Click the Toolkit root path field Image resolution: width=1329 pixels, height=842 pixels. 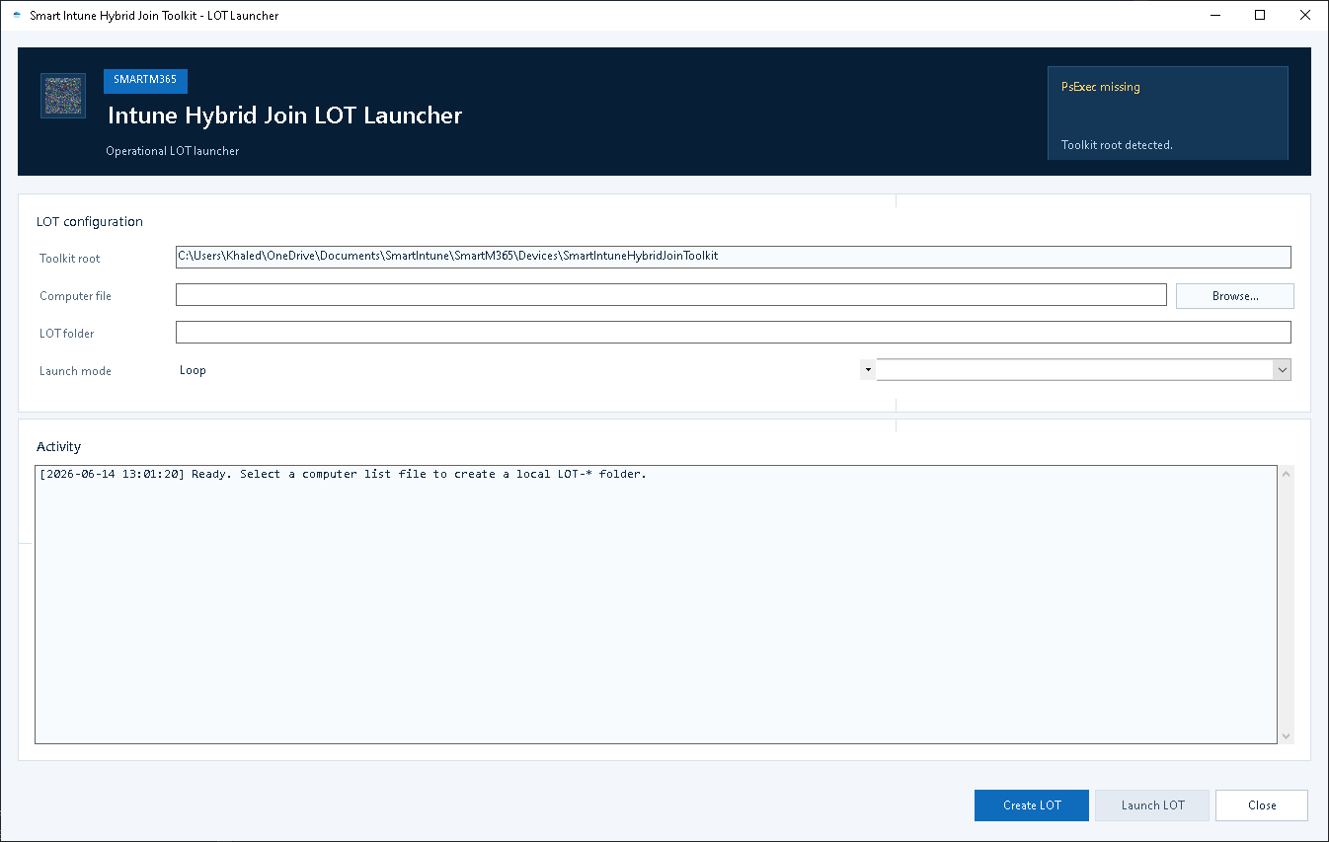click(x=734, y=257)
